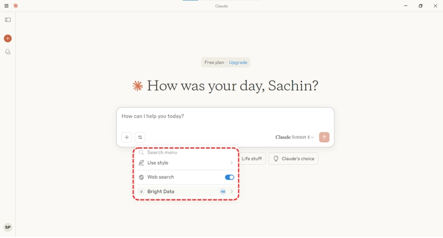Start a new chat with orange plus icon
The width and height of the screenshot is (443, 238).
[8, 38]
